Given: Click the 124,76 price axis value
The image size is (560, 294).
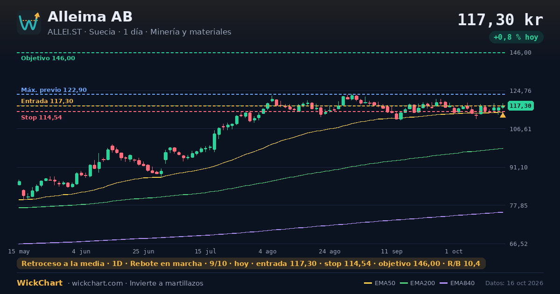Looking at the screenshot, I should 520,91.
